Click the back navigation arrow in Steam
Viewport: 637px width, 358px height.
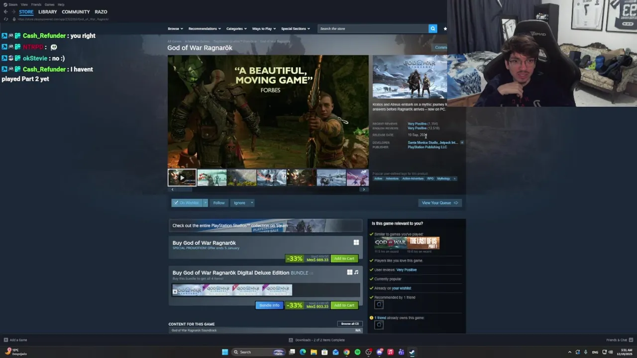coord(5,12)
